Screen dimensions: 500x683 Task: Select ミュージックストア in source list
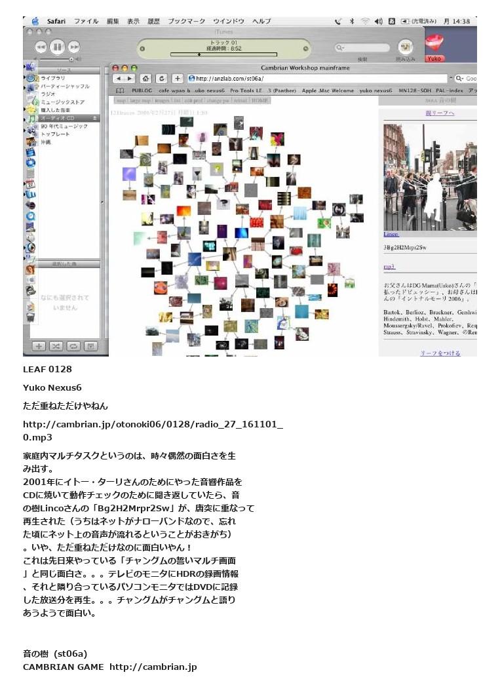(x=63, y=102)
